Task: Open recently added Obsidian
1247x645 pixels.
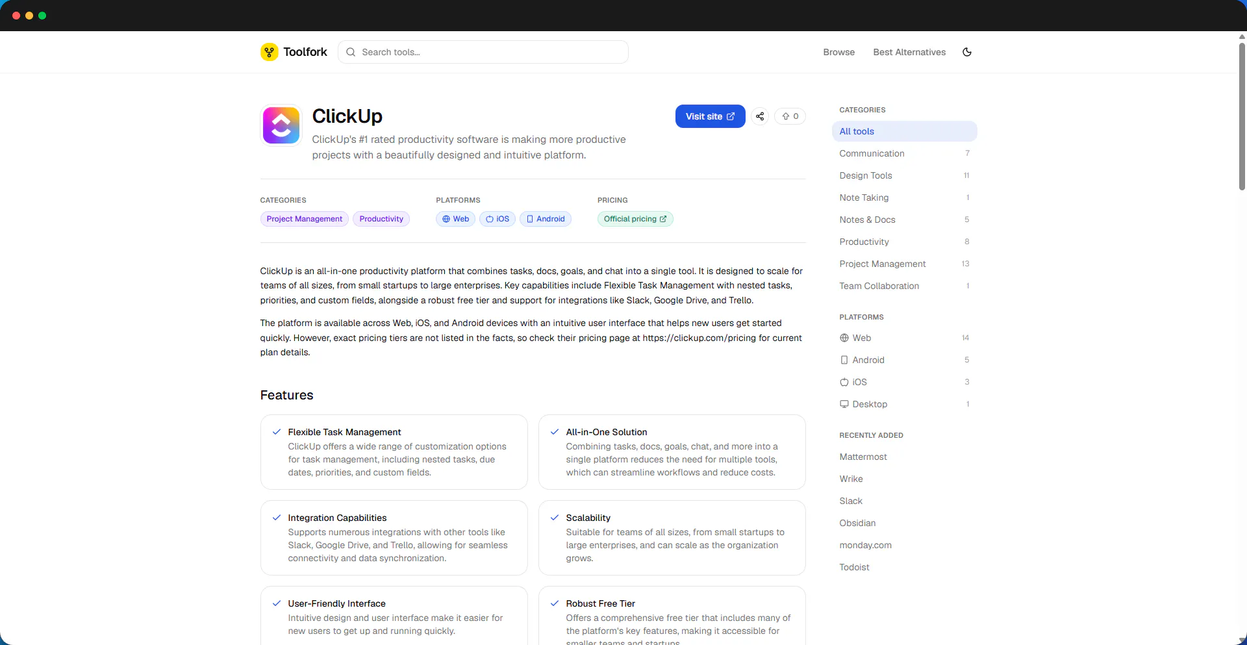Action: (857, 523)
